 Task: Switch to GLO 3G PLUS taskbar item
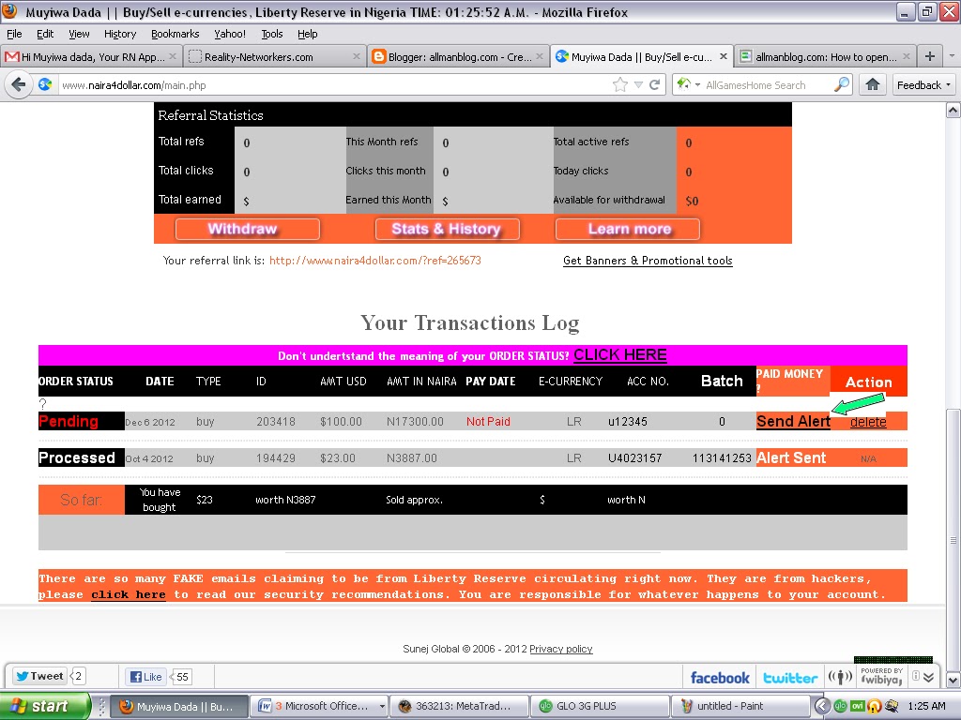click(x=599, y=706)
